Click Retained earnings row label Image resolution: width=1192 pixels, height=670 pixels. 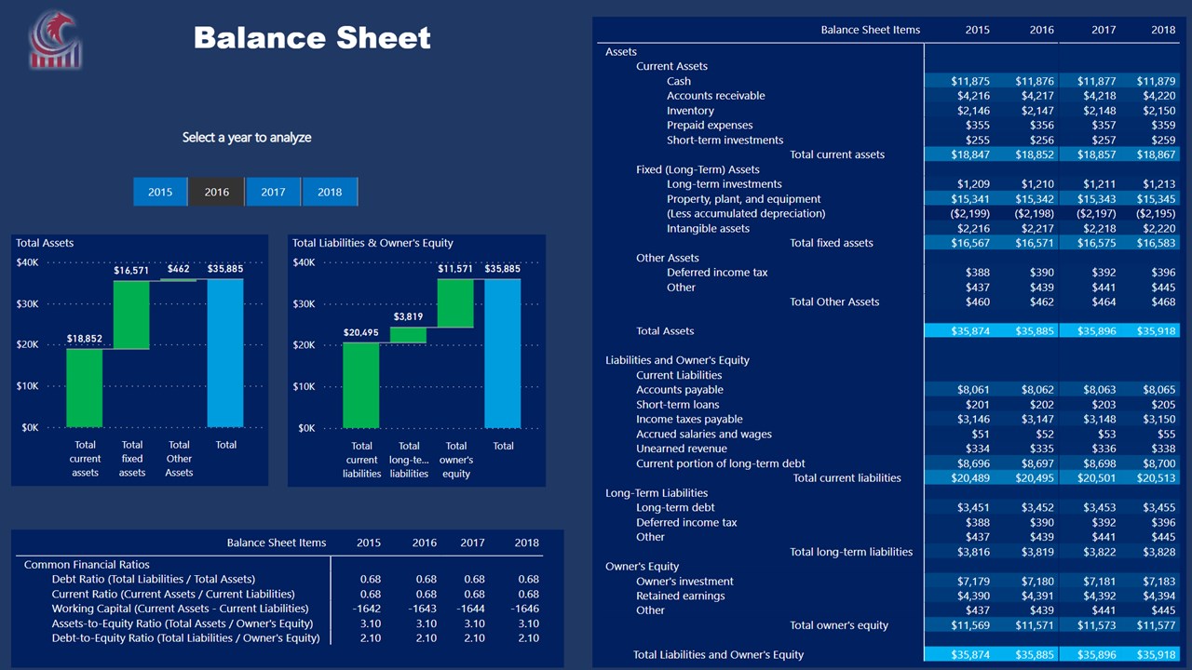pyautogui.click(x=680, y=596)
